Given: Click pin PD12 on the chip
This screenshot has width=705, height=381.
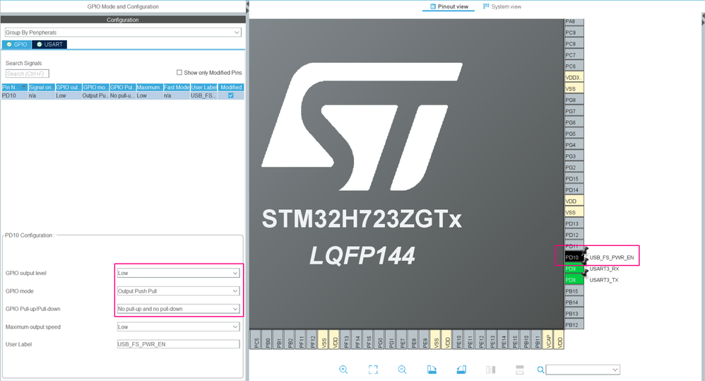Looking at the screenshot, I should click(x=574, y=235).
